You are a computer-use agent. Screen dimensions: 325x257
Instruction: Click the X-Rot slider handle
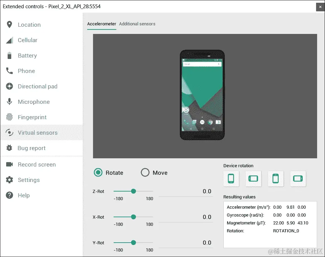pos(134,217)
